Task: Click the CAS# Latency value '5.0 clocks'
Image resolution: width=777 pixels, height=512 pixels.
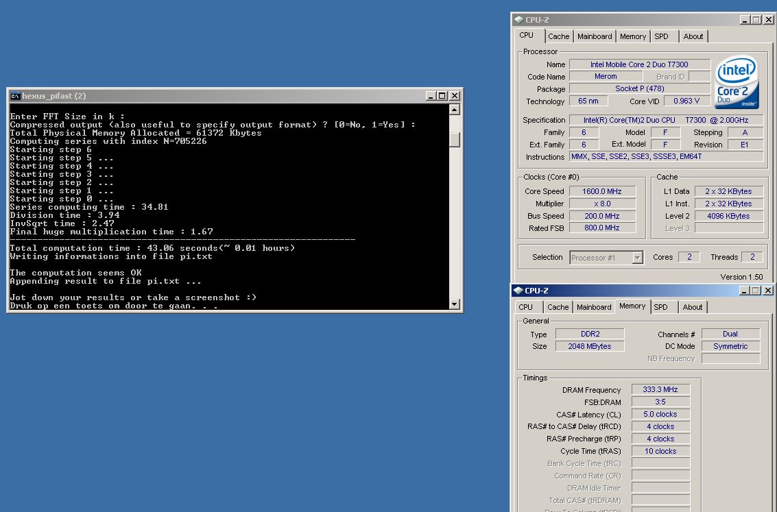Action: point(660,414)
